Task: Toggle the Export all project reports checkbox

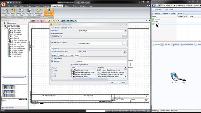Action: [72, 65]
